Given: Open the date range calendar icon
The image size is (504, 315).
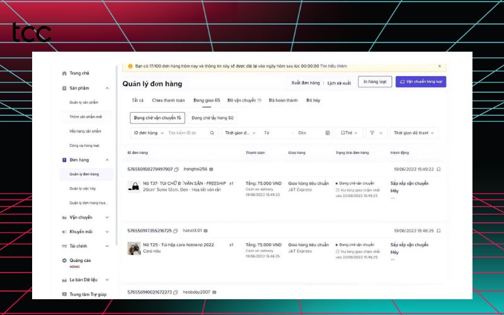Looking at the screenshot, I should click(x=328, y=133).
